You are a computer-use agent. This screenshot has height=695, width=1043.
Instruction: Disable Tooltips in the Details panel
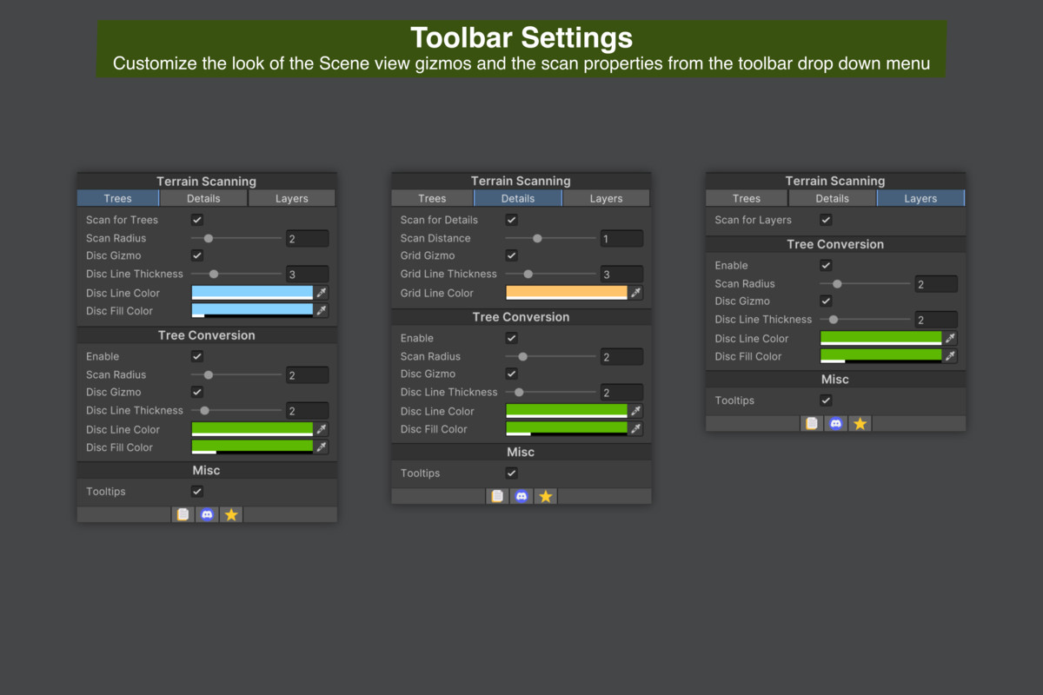(511, 473)
